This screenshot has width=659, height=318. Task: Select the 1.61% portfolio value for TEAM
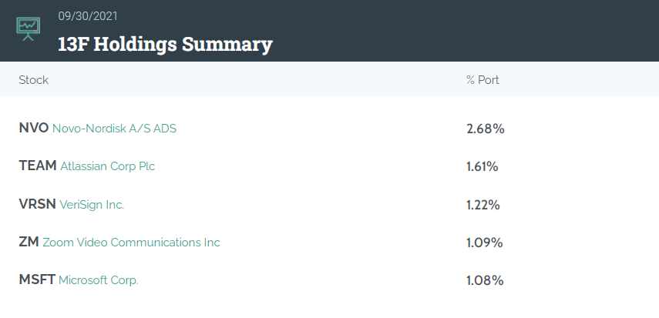click(x=482, y=167)
